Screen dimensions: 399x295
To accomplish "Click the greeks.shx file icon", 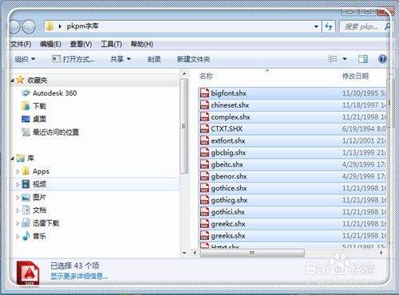I will [204, 236].
